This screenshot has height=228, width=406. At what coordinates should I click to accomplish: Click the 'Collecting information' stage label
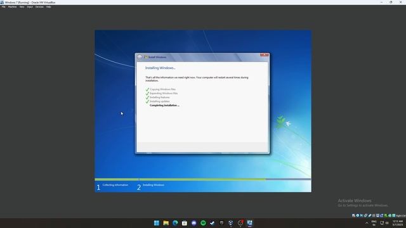pyautogui.click(x=115, y=185)
